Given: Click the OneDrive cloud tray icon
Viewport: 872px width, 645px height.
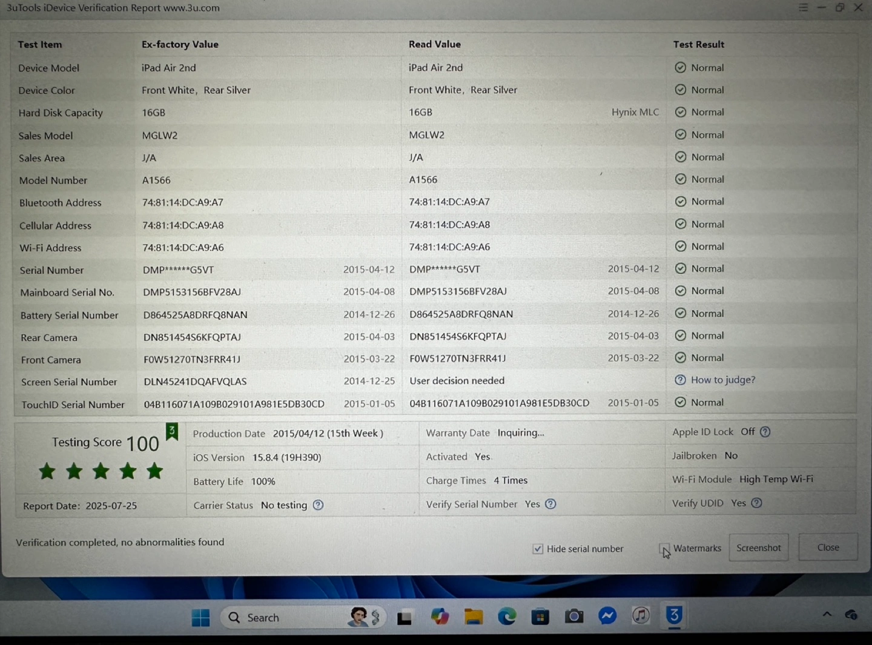Looking at the screenshot, I should pos(851,615).
